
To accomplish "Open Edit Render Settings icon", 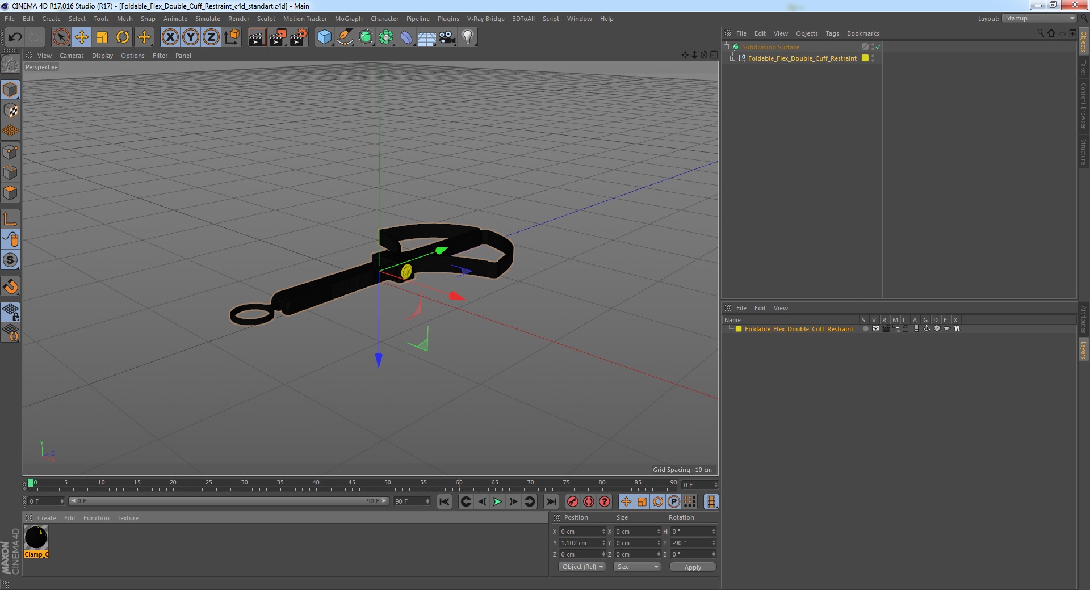I will point(298,37).
